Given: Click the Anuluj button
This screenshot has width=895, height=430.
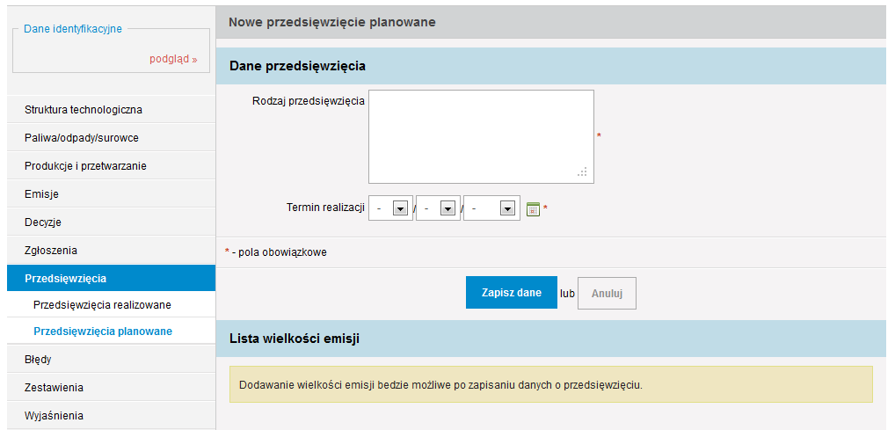Looking at the screenshot, I should pyautogui.click(x=607, y=293).
